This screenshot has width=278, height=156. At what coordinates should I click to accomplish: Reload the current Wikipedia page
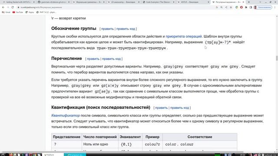[13, 7]
